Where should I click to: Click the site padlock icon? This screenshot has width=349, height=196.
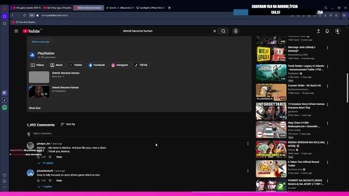coord(37,15)
